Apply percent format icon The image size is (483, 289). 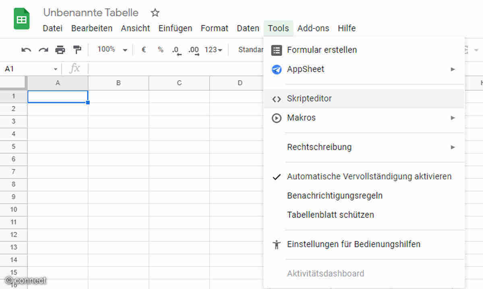pos(160,50)
